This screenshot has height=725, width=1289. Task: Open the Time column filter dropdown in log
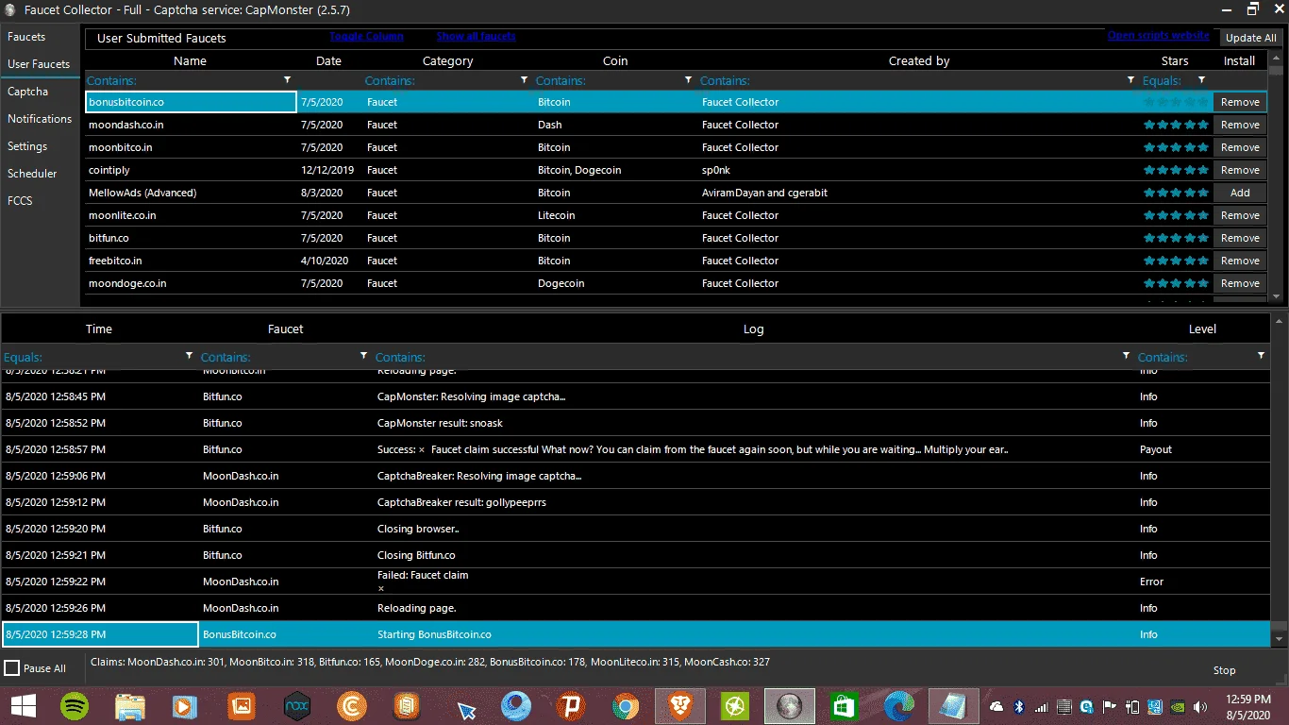pyautogui.click(x=190, y=356)
